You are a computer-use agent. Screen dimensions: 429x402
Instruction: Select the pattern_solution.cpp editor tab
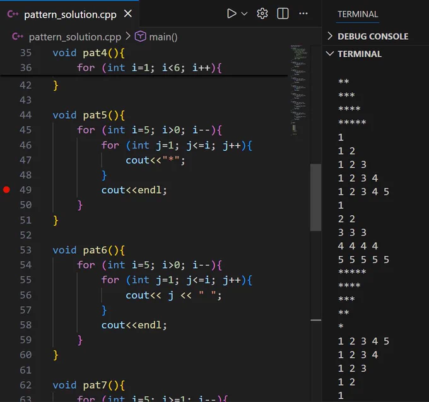point(70,15)
